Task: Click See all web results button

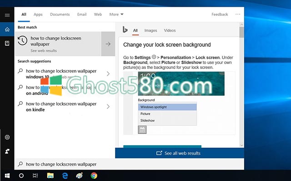Action: point(180,153)
